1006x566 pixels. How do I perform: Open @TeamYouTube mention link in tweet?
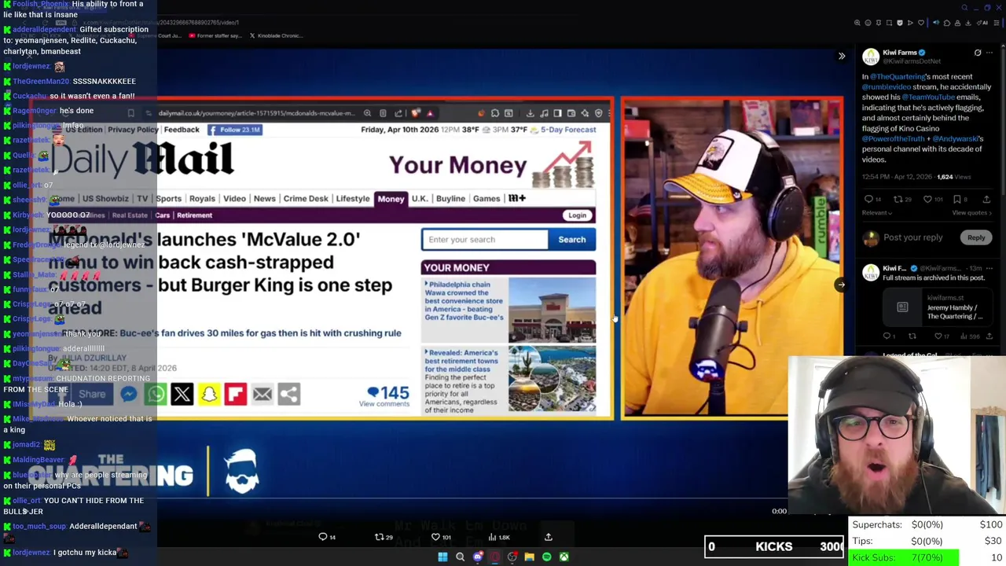[x=927, y=97]
